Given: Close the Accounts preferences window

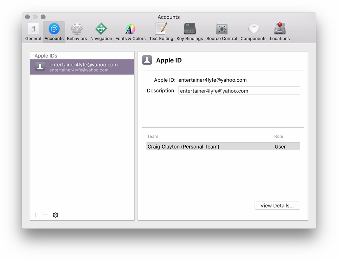Looking at the screenshot, I should tap(27, 17).
